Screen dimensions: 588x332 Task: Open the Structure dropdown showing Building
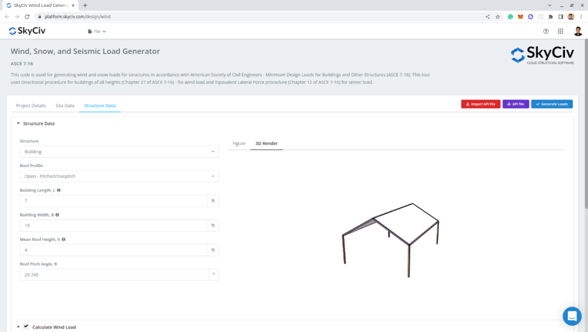(119, 151)
